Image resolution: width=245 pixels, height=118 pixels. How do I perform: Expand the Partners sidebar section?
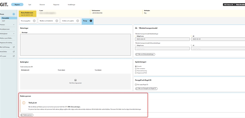(x=14, y=25)
